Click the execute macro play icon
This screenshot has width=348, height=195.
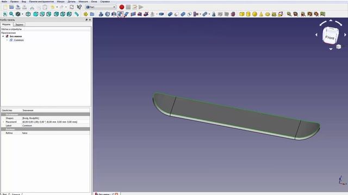[x=141, y=7]
